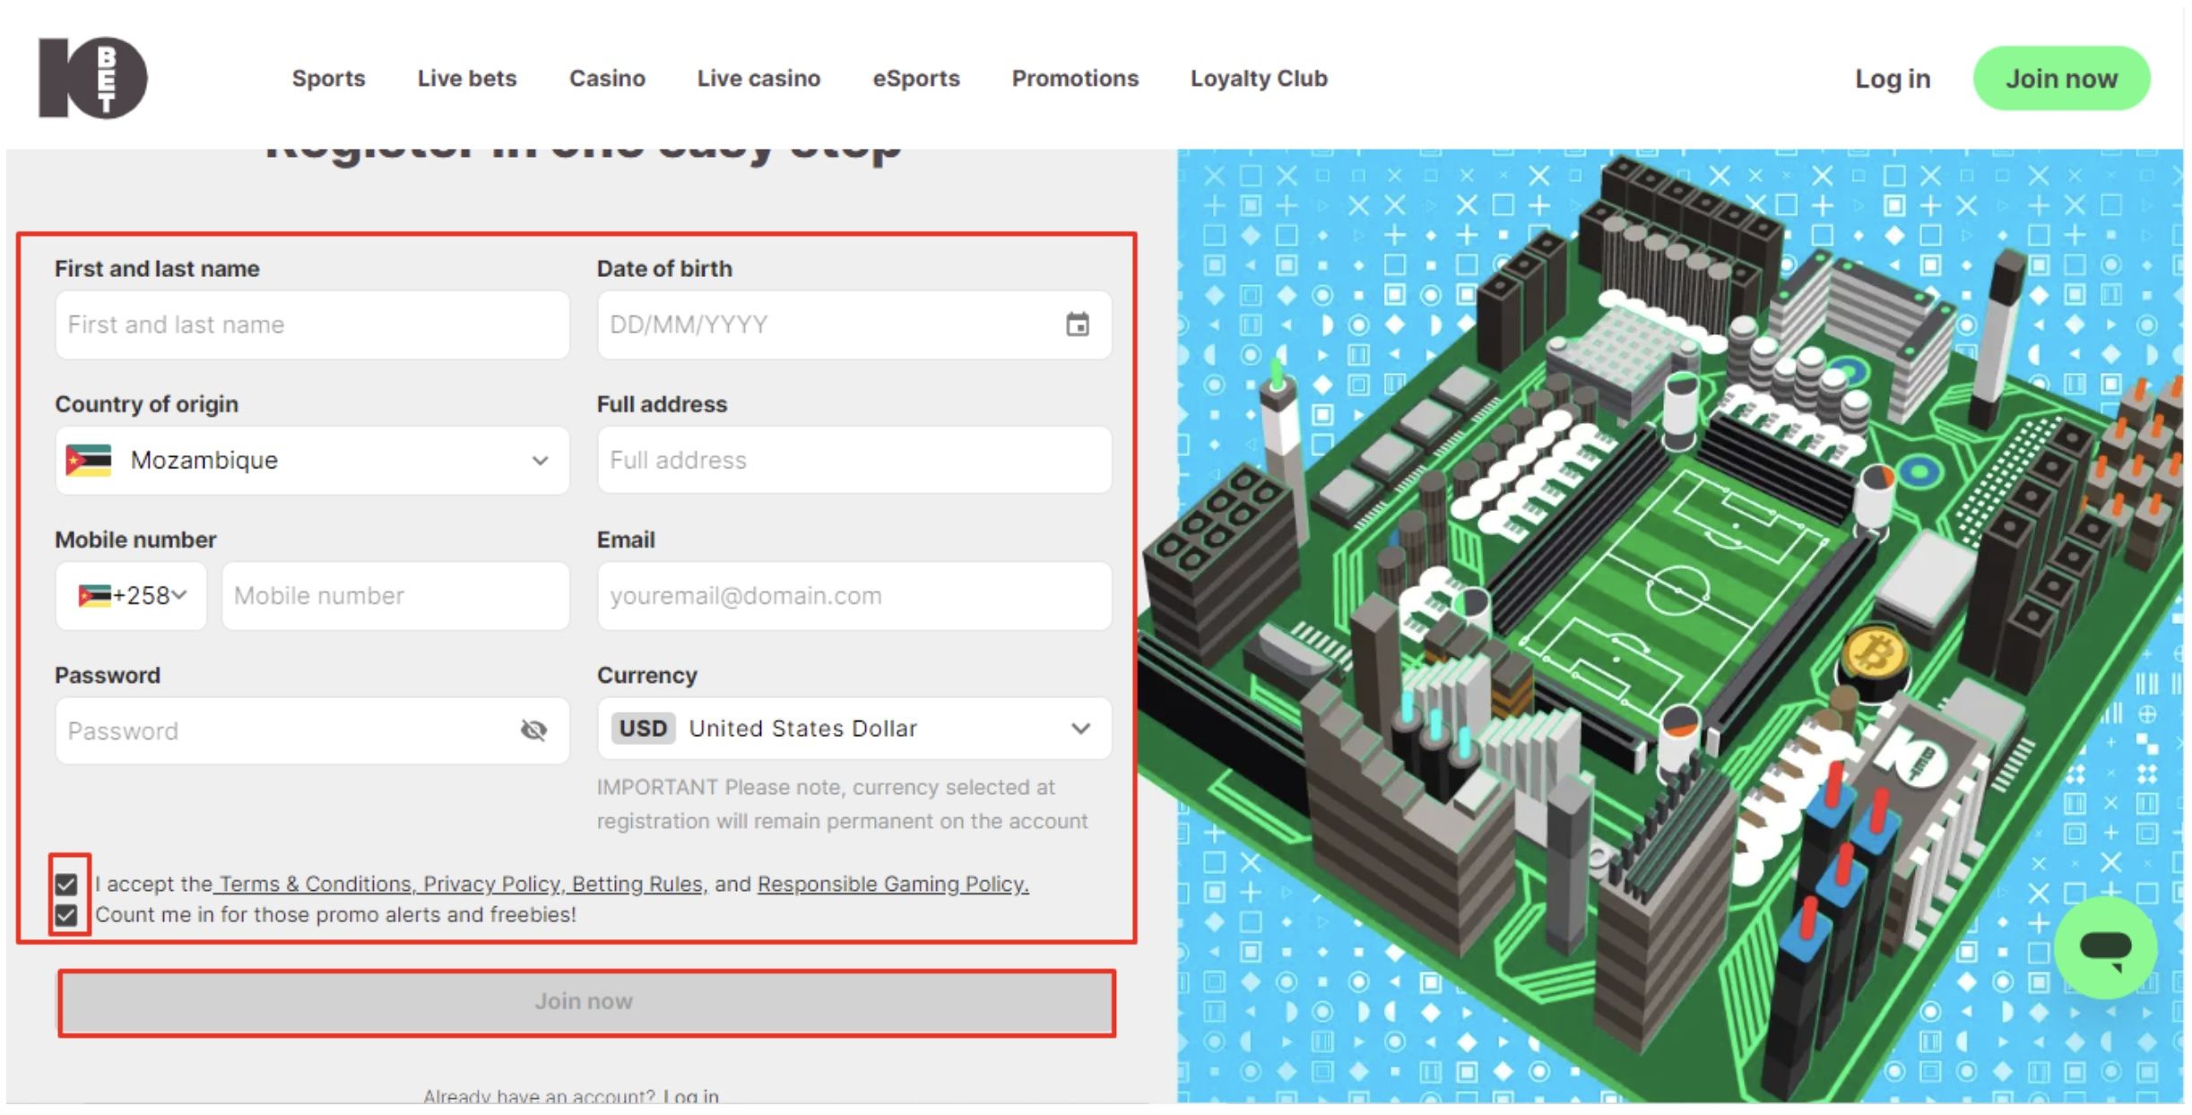Viewport: 2192px width, 1115px height.
Task: Open the live chat bubble
Action: click(2104, 947)
